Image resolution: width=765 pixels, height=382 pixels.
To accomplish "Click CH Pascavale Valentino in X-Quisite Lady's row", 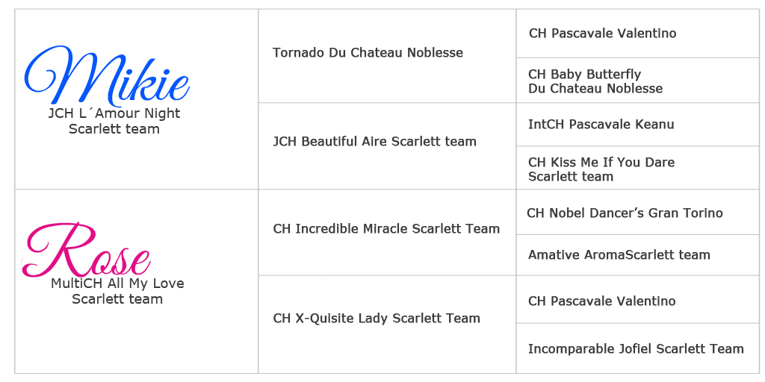I will (601, 301).
